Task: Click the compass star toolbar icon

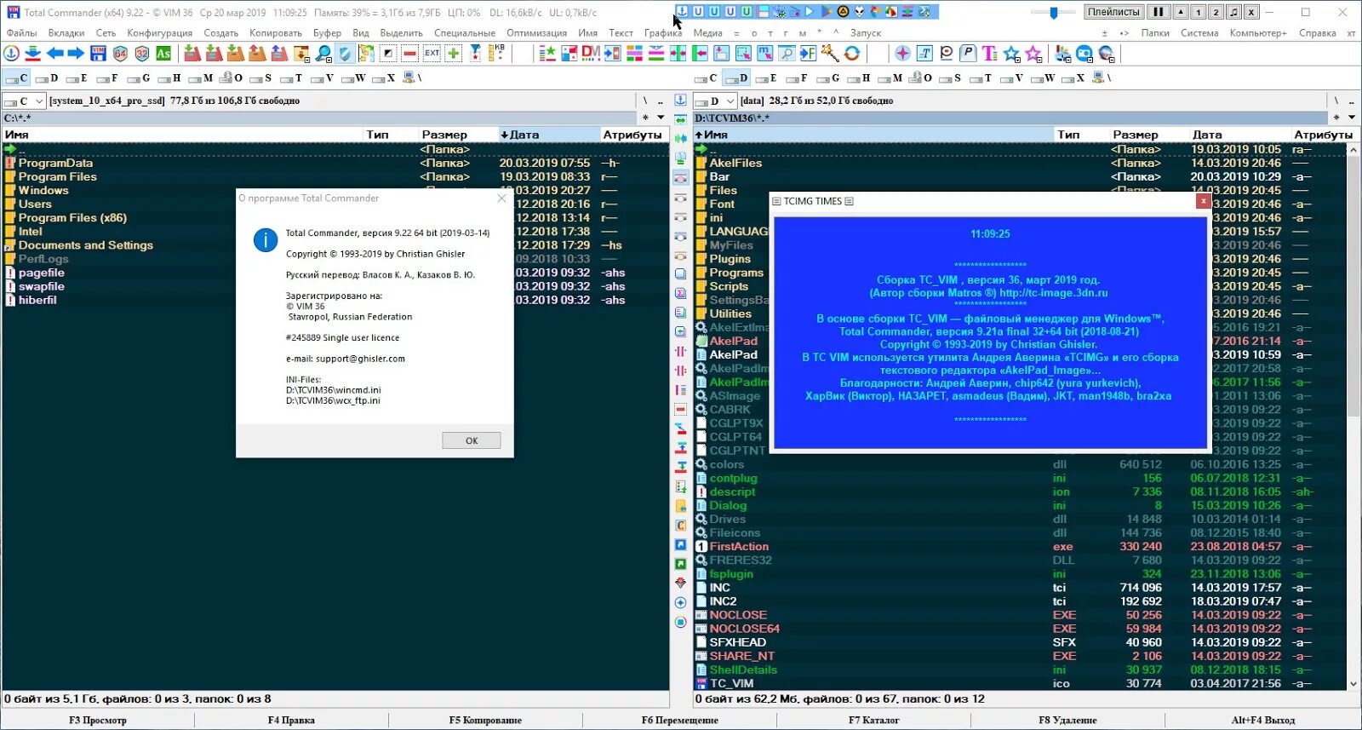Action: click(902, 54)
